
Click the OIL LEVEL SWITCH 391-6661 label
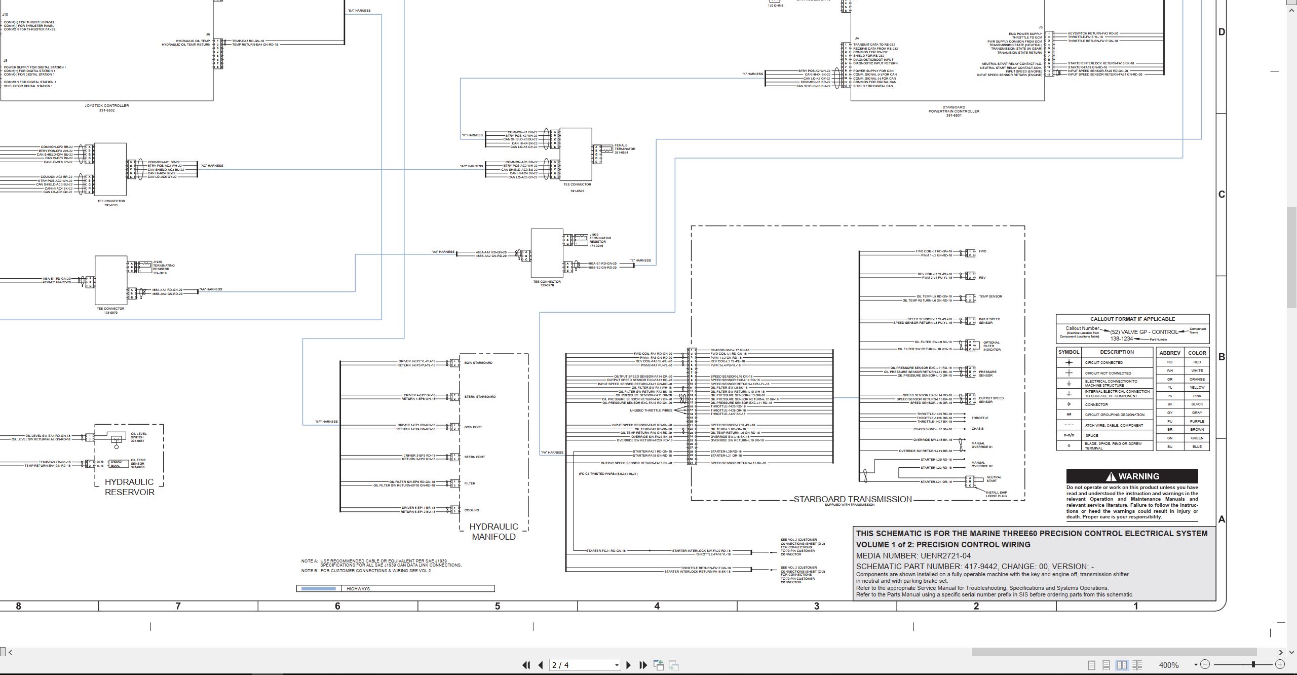point(139,437)
